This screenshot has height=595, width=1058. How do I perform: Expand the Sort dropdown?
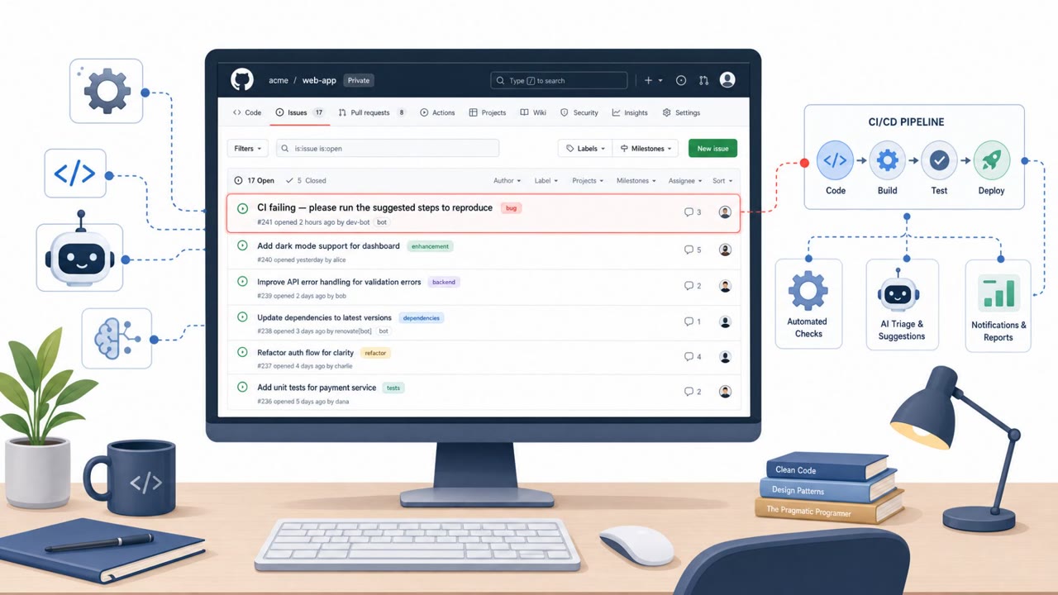point(722,180)
